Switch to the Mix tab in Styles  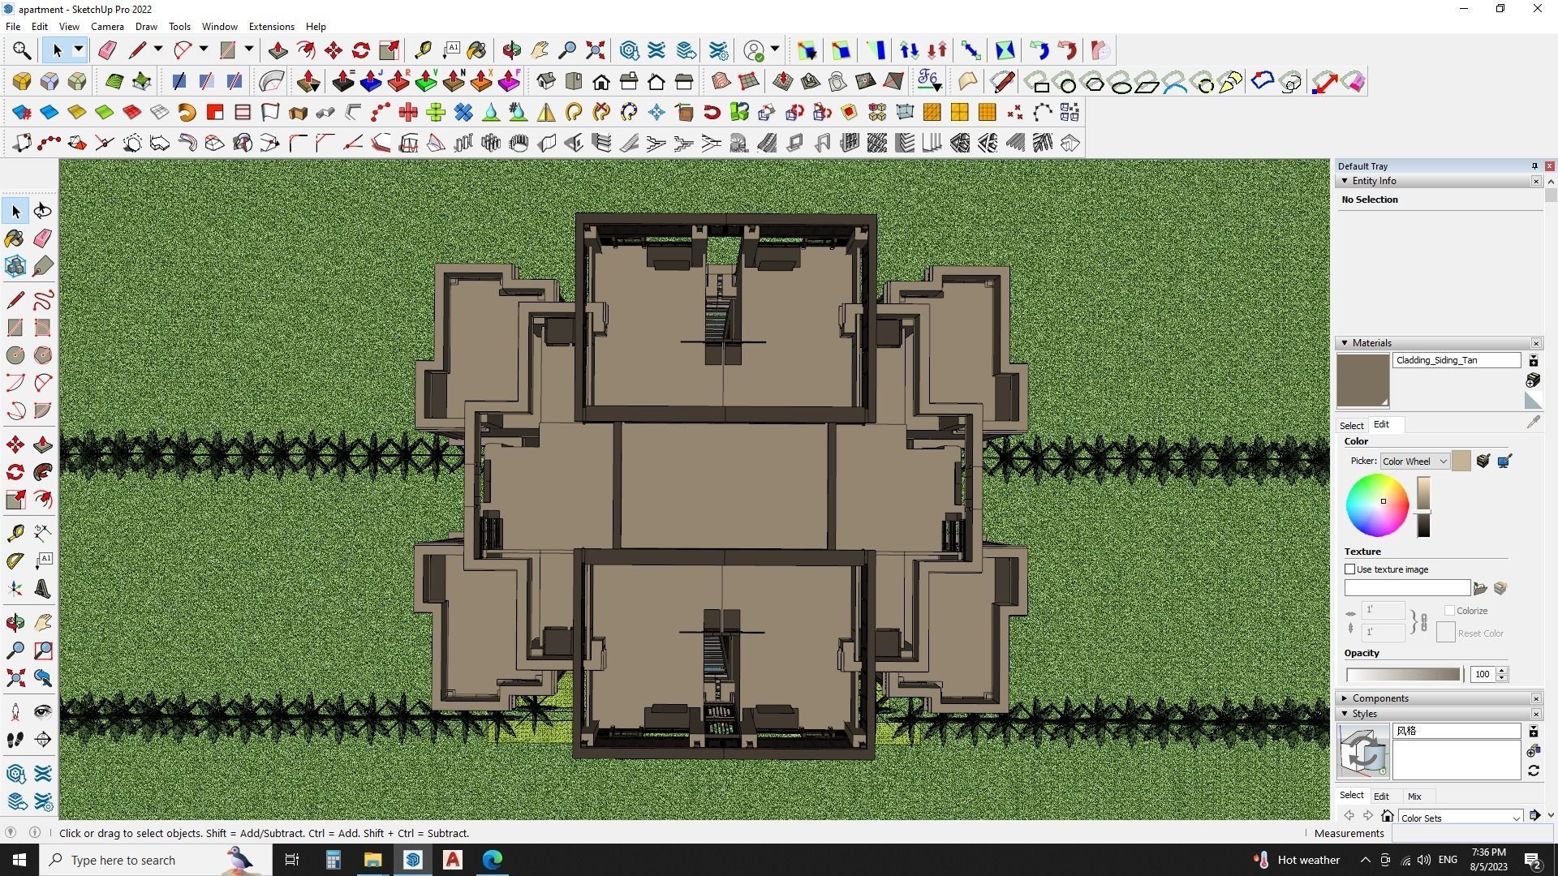[1414, 797]
